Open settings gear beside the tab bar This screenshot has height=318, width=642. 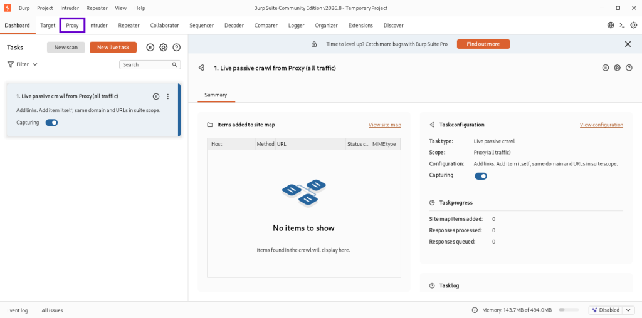(633, 25)
